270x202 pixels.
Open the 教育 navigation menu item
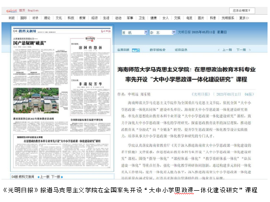(x=82, y=18)
